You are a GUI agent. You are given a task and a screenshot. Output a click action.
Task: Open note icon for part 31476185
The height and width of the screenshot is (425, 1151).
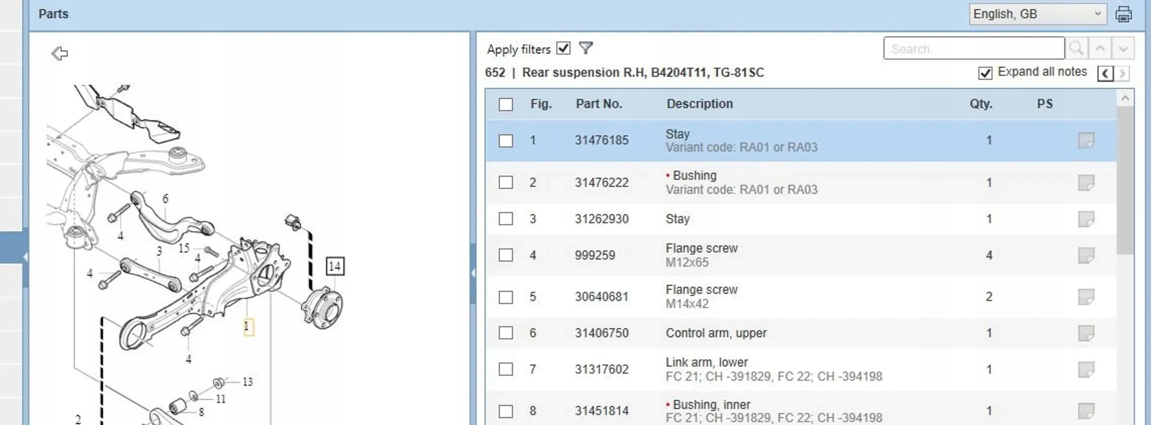pyautogui.click(x=1086, y=140)
